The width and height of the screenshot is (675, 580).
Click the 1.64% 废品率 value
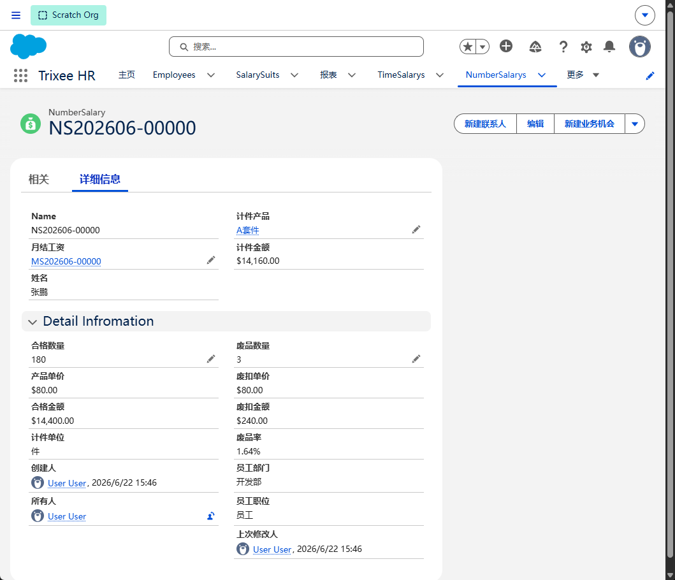point(249,451)
